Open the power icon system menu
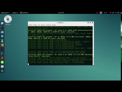122x92 pixels. 118,13
